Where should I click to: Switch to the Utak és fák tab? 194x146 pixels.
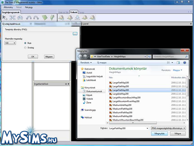coord(63,12)
